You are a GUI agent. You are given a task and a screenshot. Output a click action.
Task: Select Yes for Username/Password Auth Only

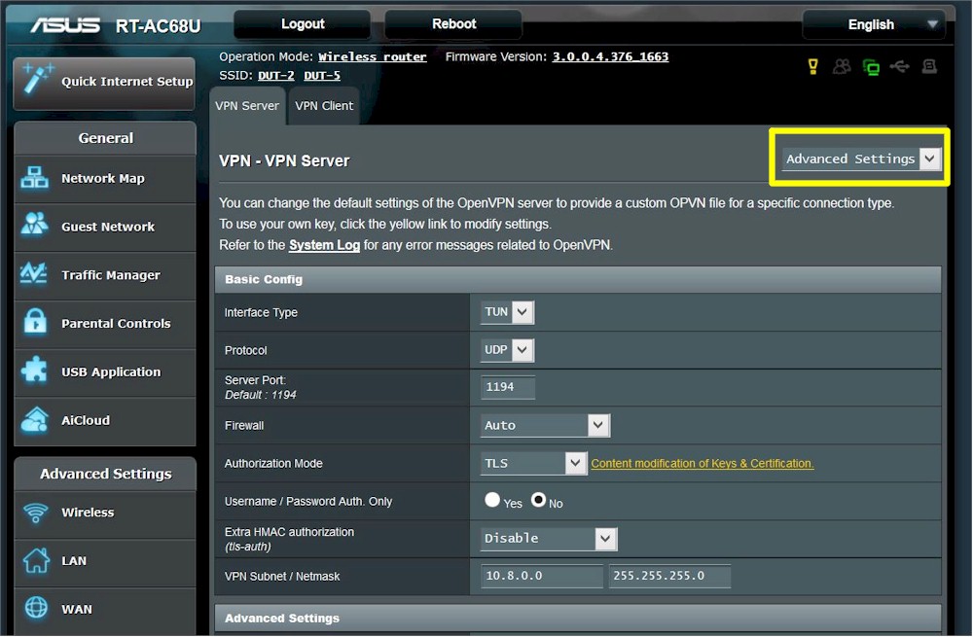(x=492, y=500)
